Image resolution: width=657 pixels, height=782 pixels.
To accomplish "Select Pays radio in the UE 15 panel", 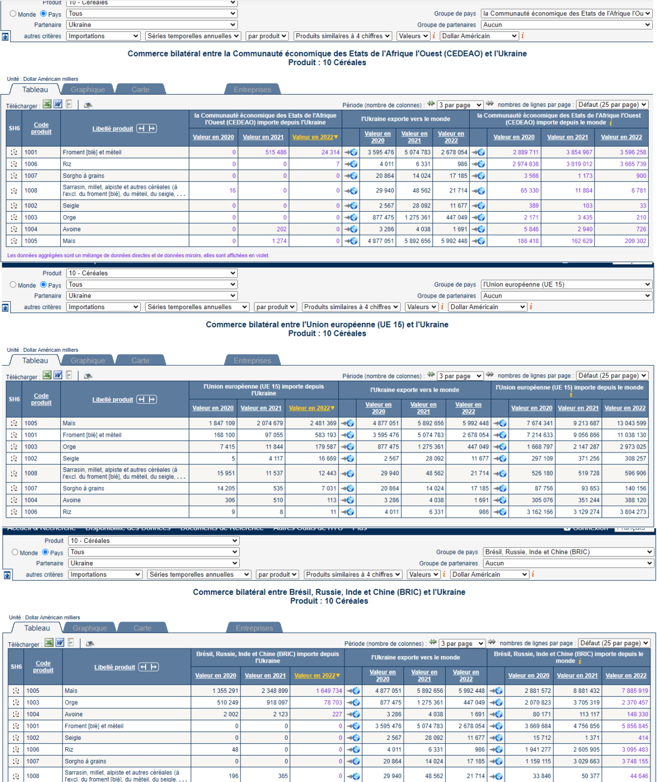I will (x=44, y=285).
